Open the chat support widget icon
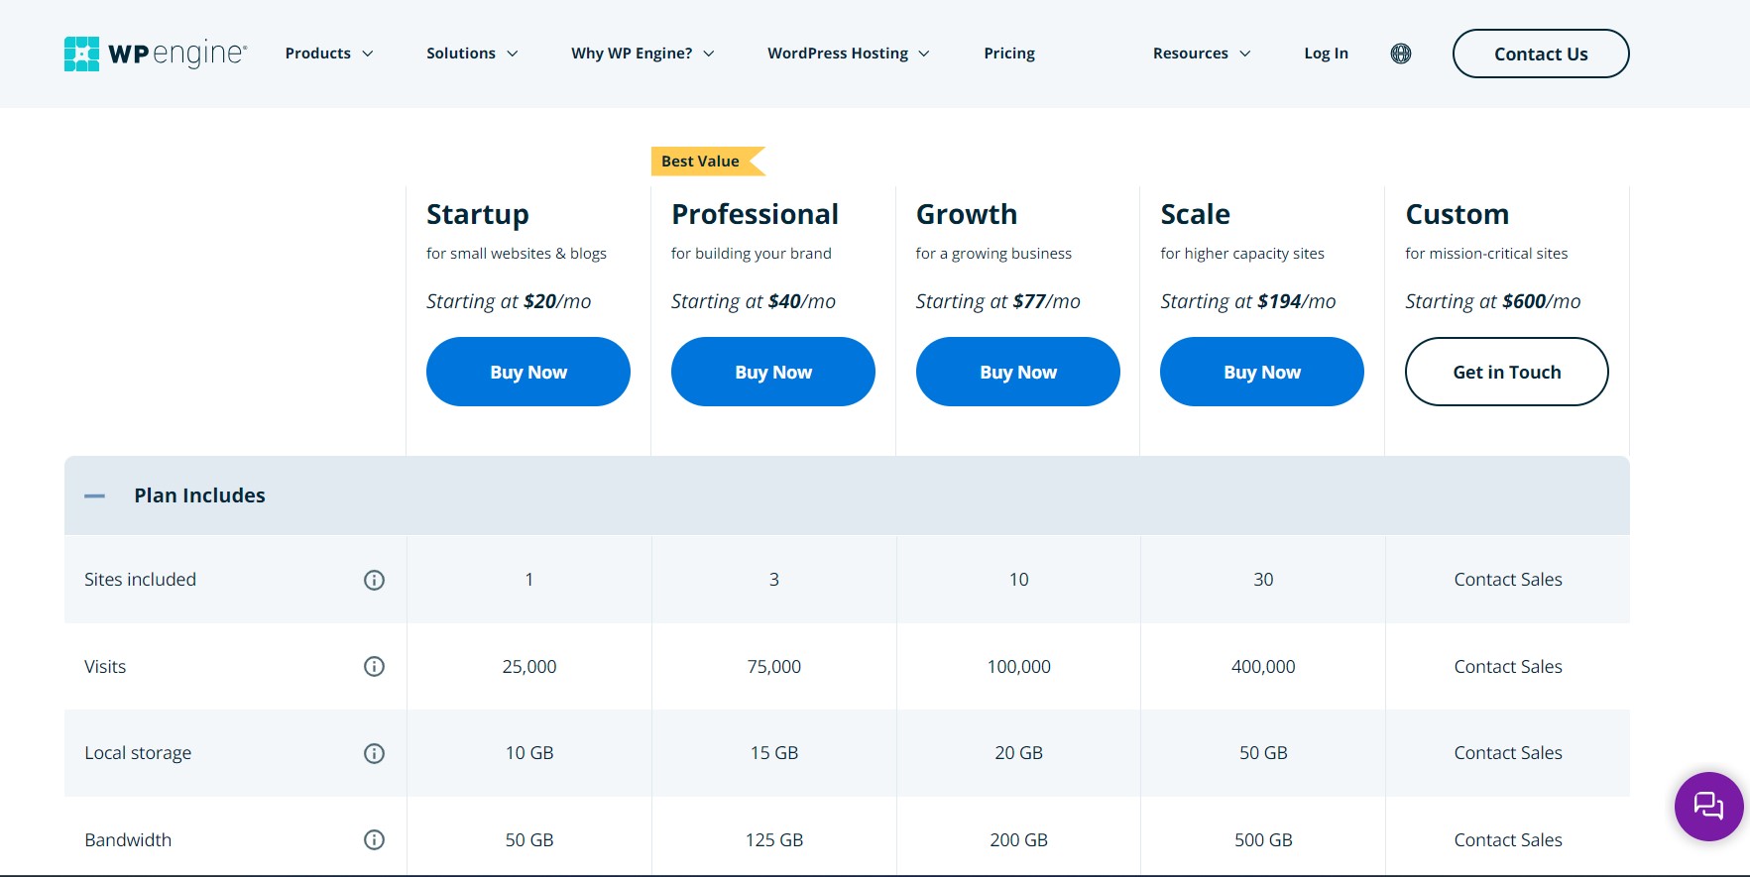Screen dimensions: 1750x877 click(x=1708, y=806)
